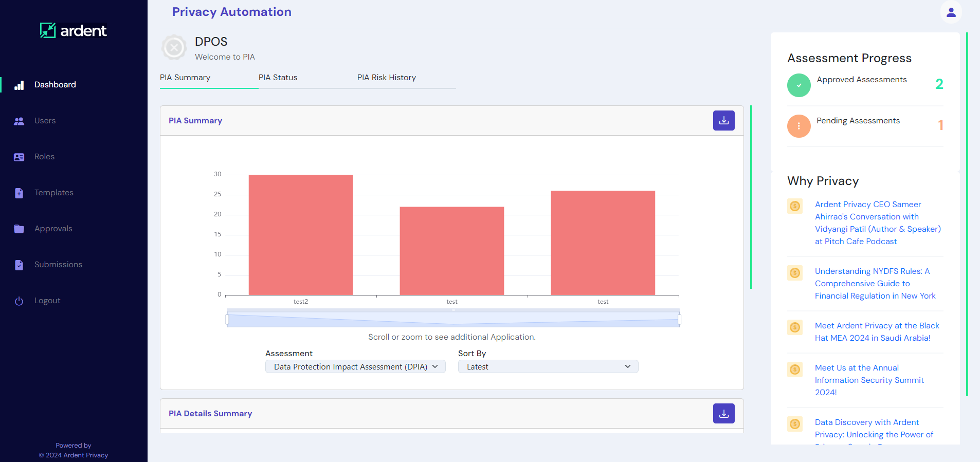980x462 pixels.
Task: Open the Black Hat MEA 2024 link
Action: coord(877,332)
